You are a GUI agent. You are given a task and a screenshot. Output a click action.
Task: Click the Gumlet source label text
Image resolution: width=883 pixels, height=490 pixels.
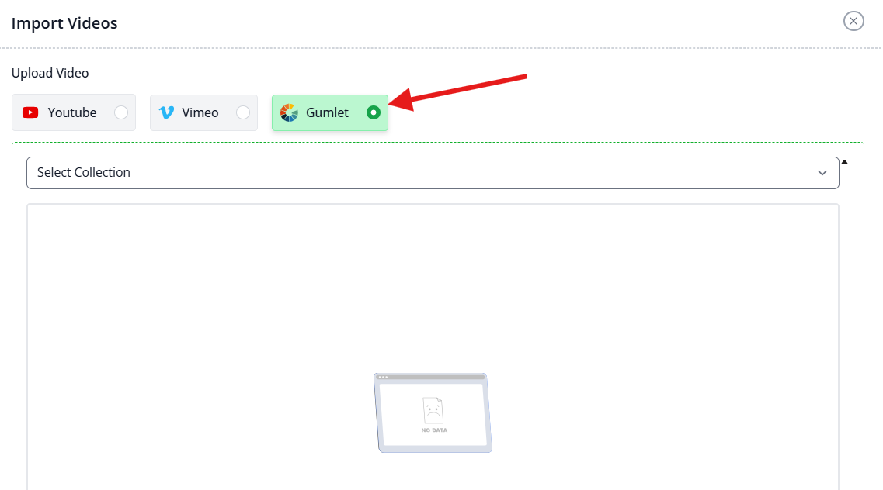click(x=327, y=112)
